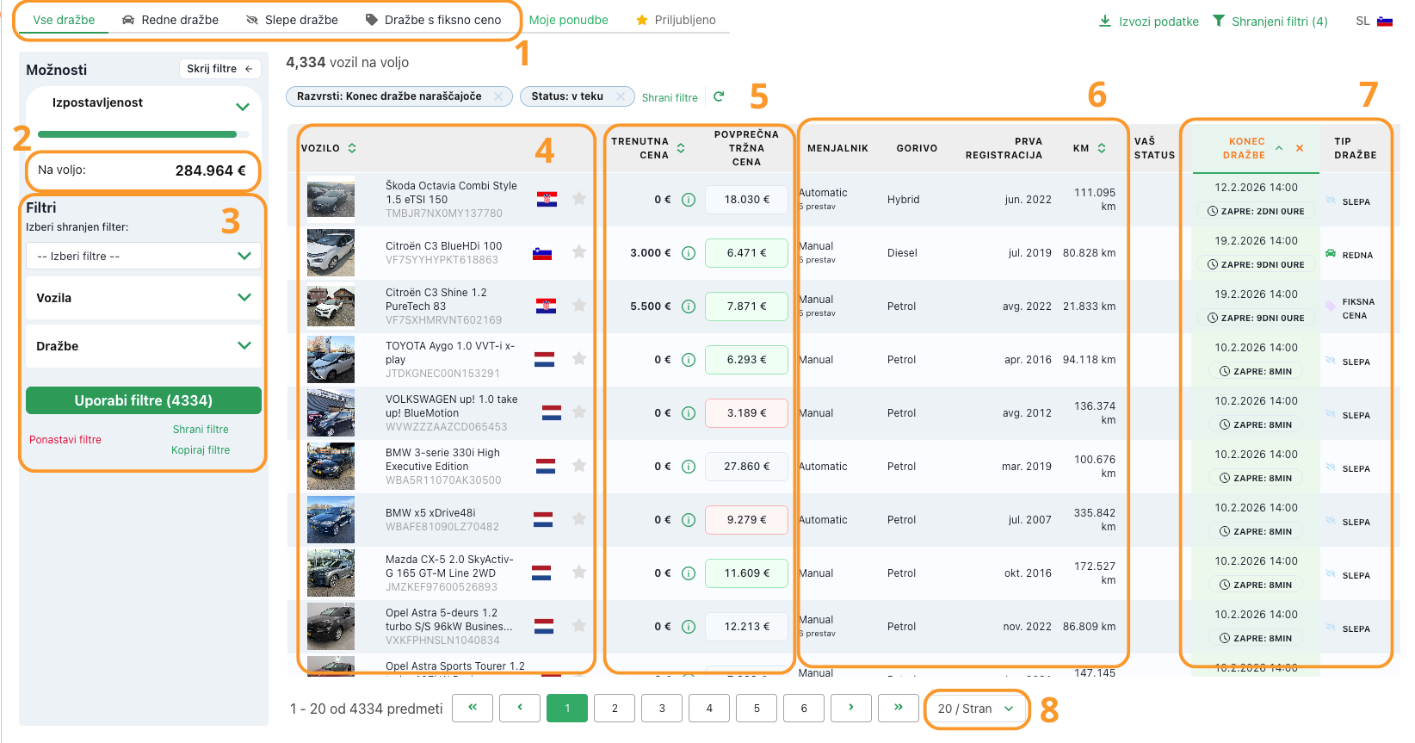Expand the Vozila filter section

point(144,298)
